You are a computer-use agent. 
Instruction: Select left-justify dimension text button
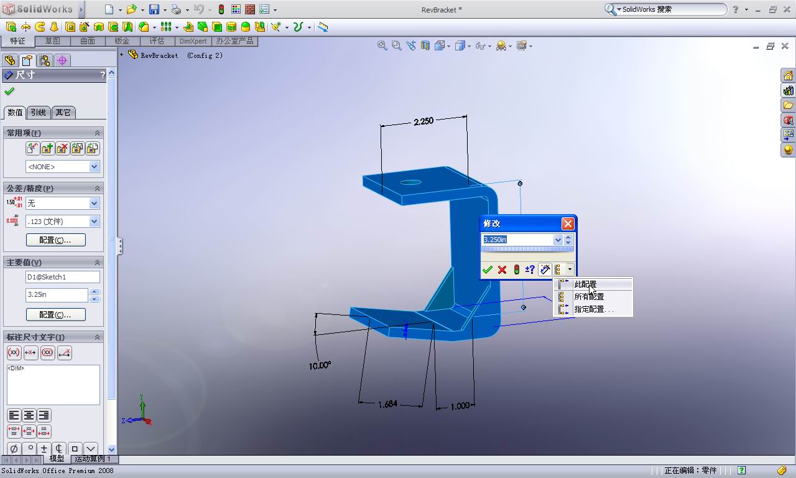[14, 415]
